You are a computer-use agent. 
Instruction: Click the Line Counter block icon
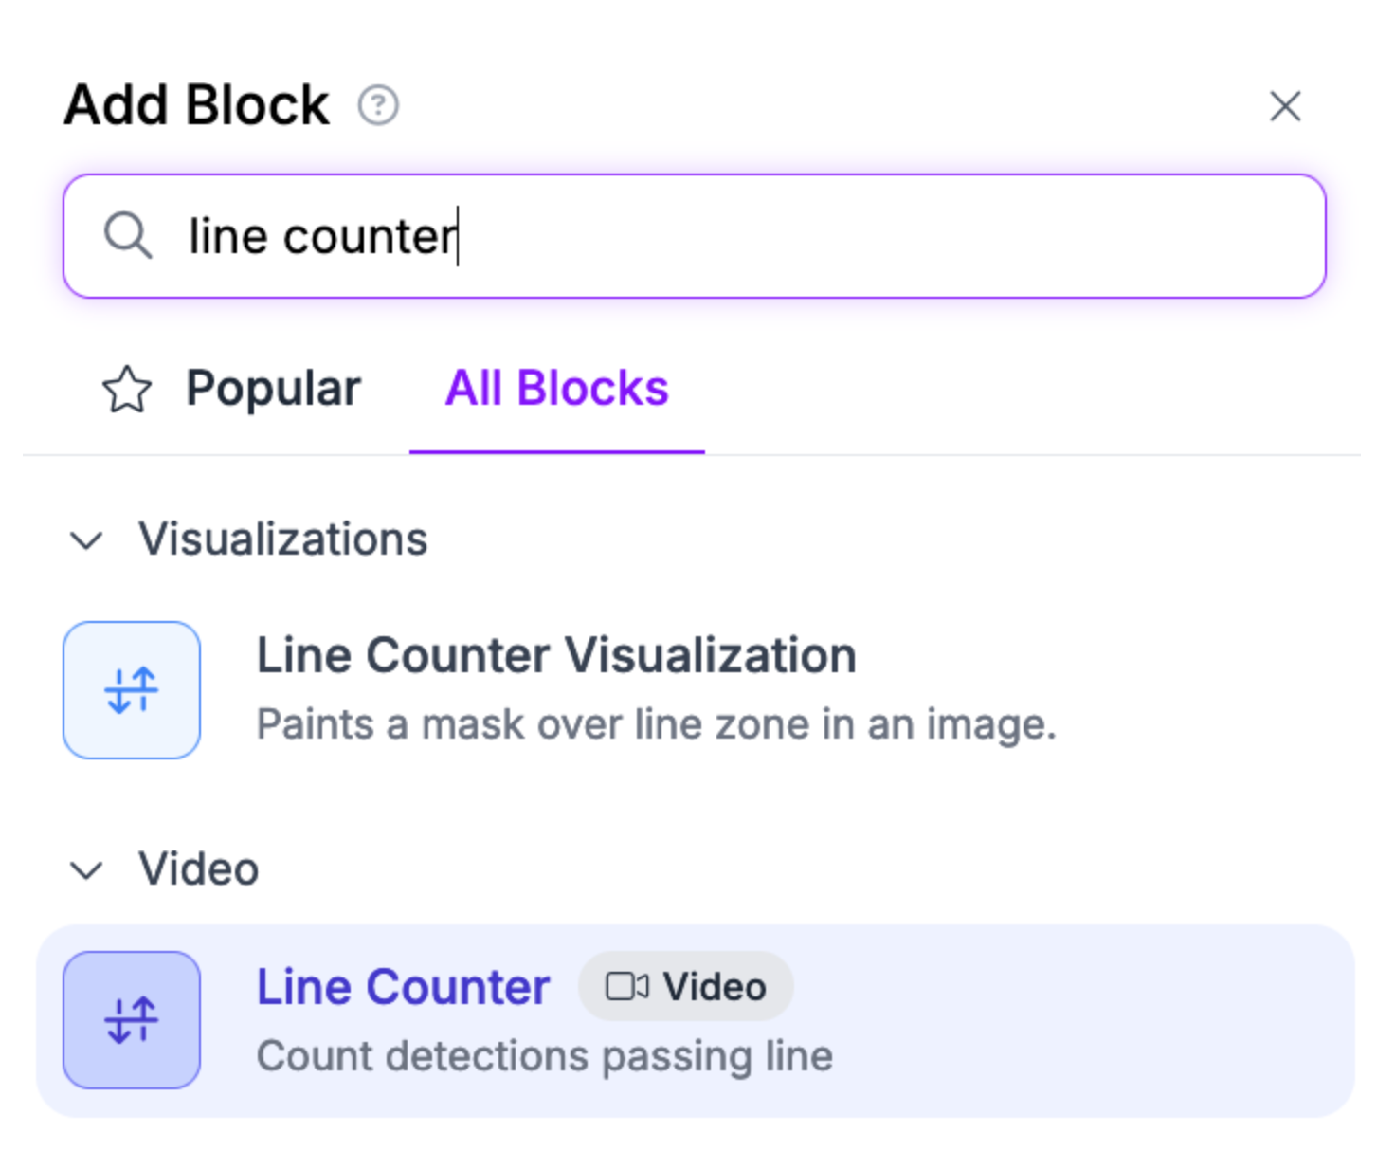click(x=132, y=1020)
